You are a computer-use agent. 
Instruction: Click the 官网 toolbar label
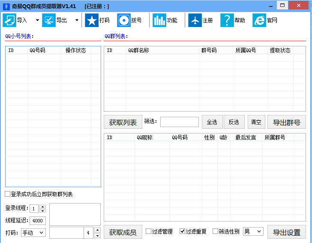[x=272, y=20]
